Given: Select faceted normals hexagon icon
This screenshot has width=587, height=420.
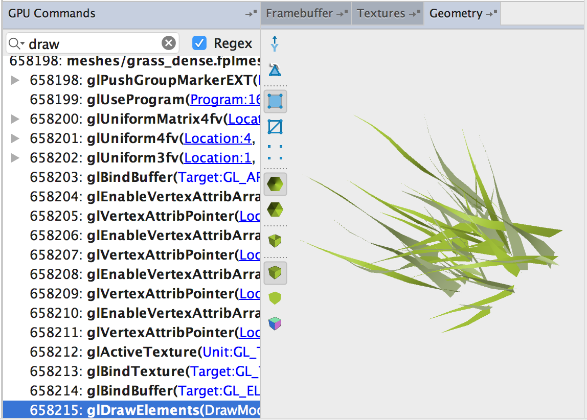Looking at the screenshot, I should (x=275, y=209).
